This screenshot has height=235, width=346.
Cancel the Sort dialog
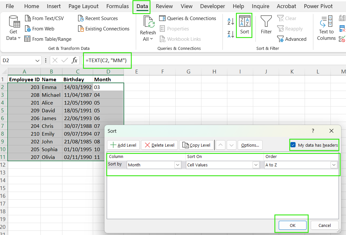click(x=324, y=225)
